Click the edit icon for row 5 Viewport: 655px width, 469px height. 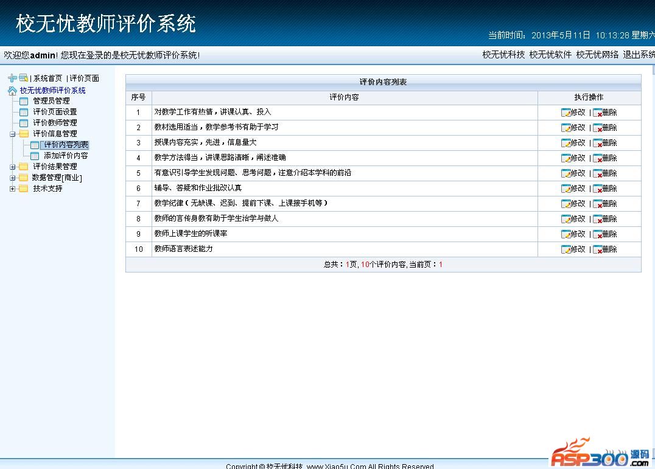tap(566, 173)
